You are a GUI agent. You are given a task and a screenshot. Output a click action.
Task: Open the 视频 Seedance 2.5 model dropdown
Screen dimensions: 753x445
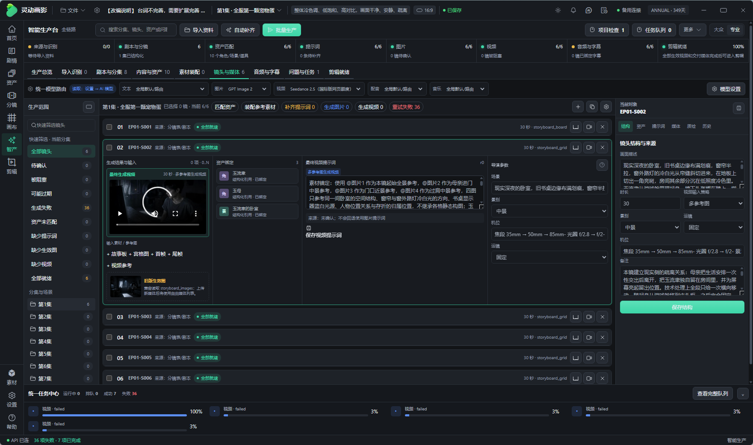319,89
